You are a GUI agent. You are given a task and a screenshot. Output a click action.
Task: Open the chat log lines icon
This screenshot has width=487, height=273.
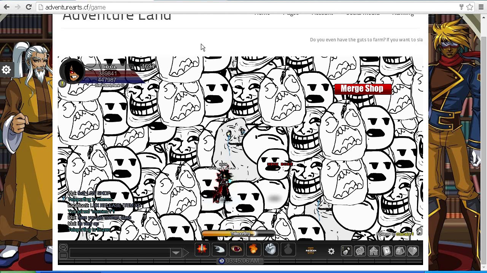pos(63,255)
